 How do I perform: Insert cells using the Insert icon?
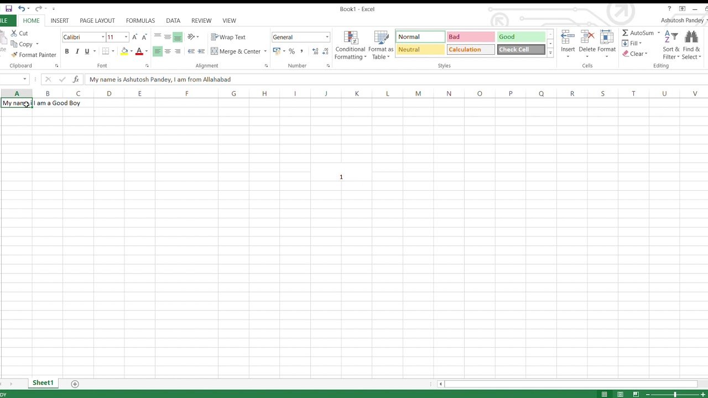click(x=568, y=38)
